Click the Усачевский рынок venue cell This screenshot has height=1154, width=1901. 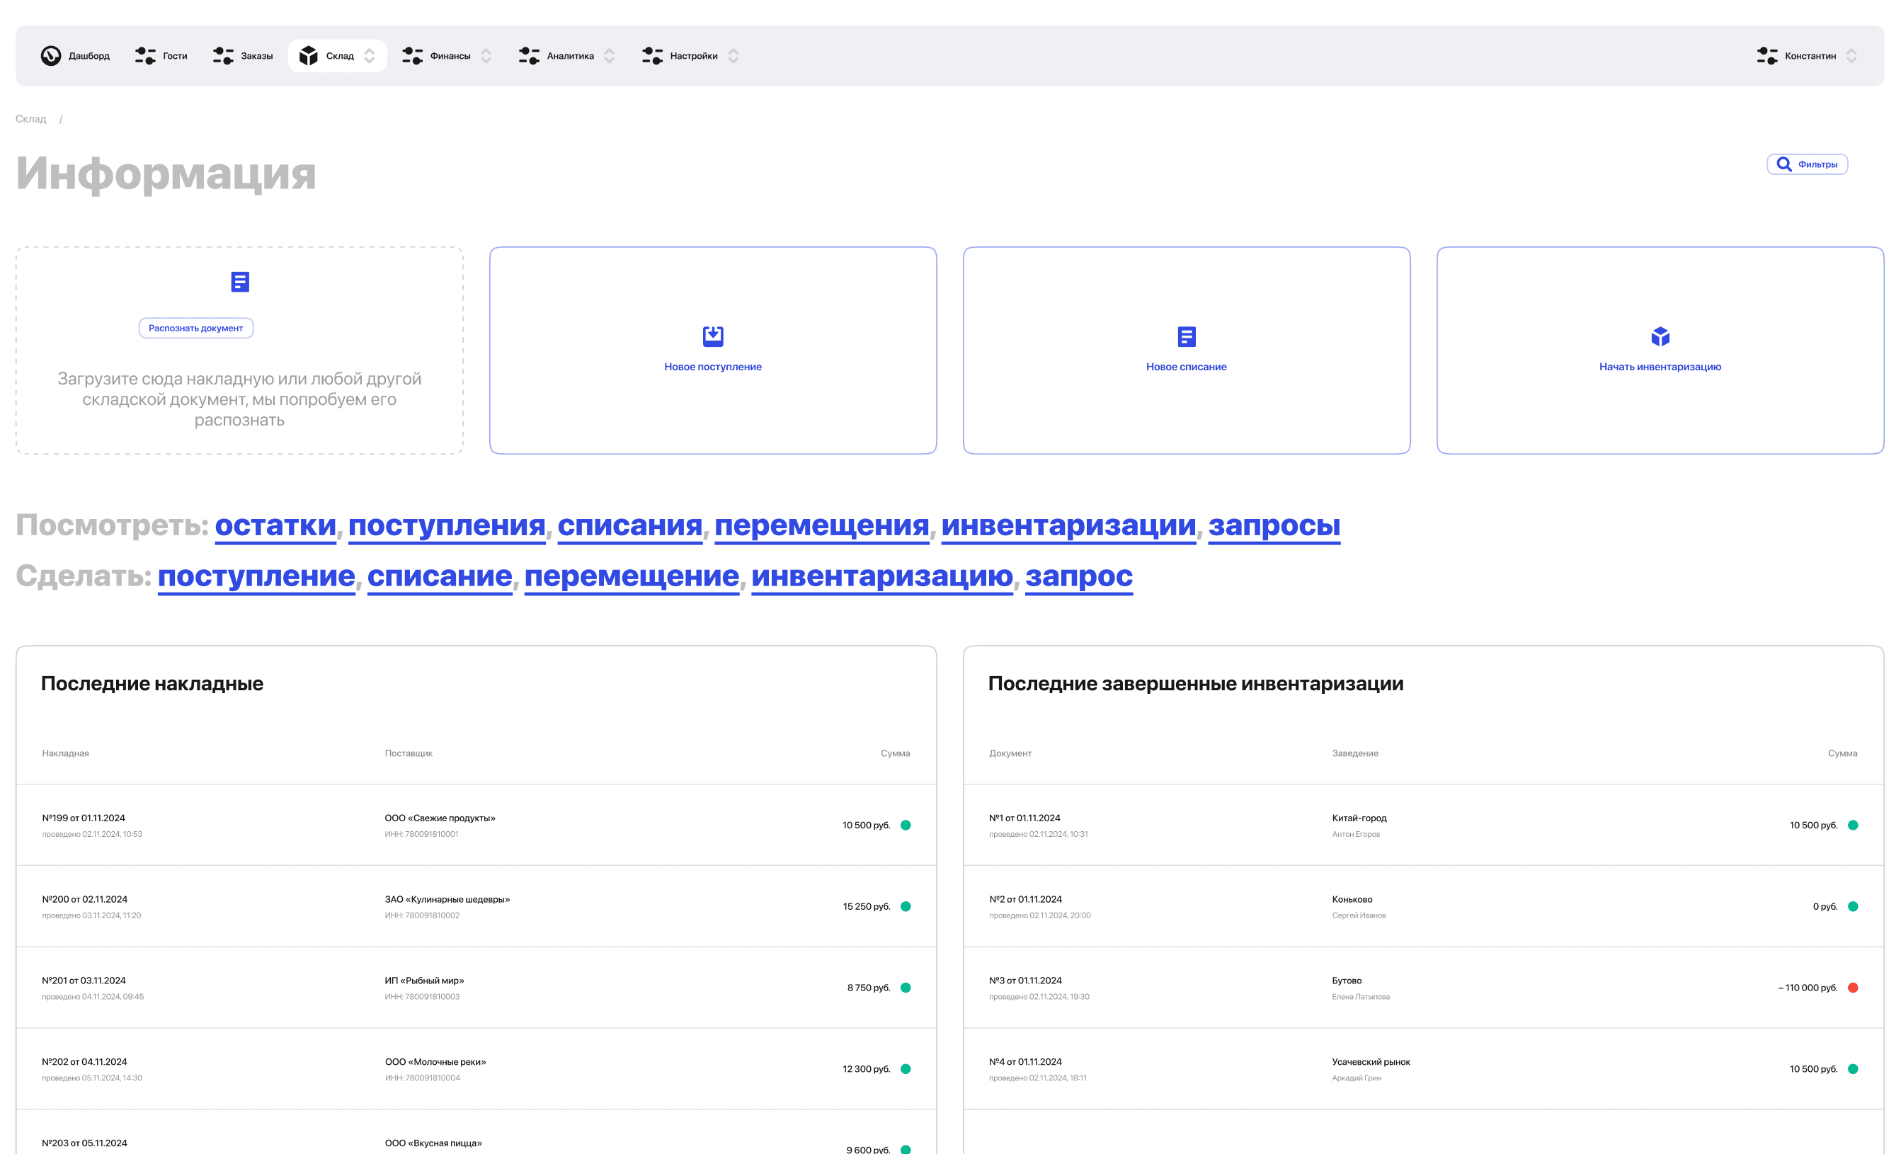tap(1371, 1062)
